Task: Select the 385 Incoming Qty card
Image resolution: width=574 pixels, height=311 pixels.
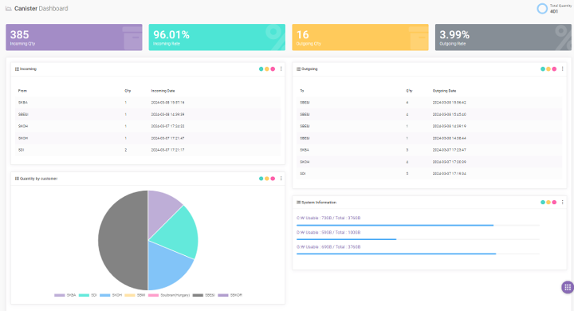Action: [74, 37]
